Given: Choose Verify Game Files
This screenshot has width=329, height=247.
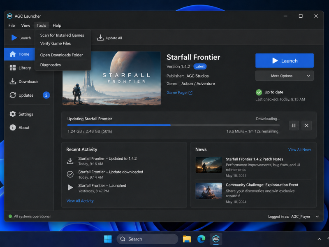Looking at the screenshot, I should click(x=56, y=44).
